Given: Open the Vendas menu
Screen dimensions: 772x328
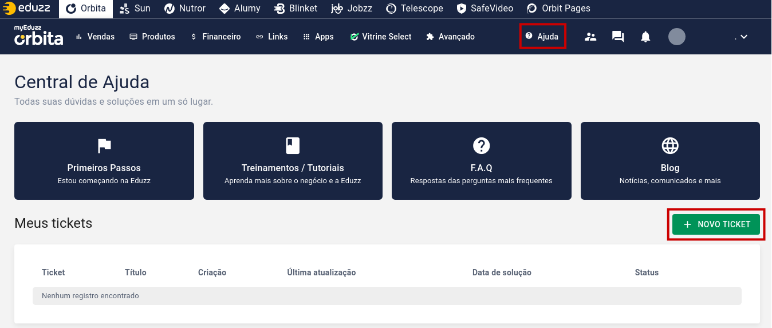Looking at the screenshot, I should coord(95,37).
